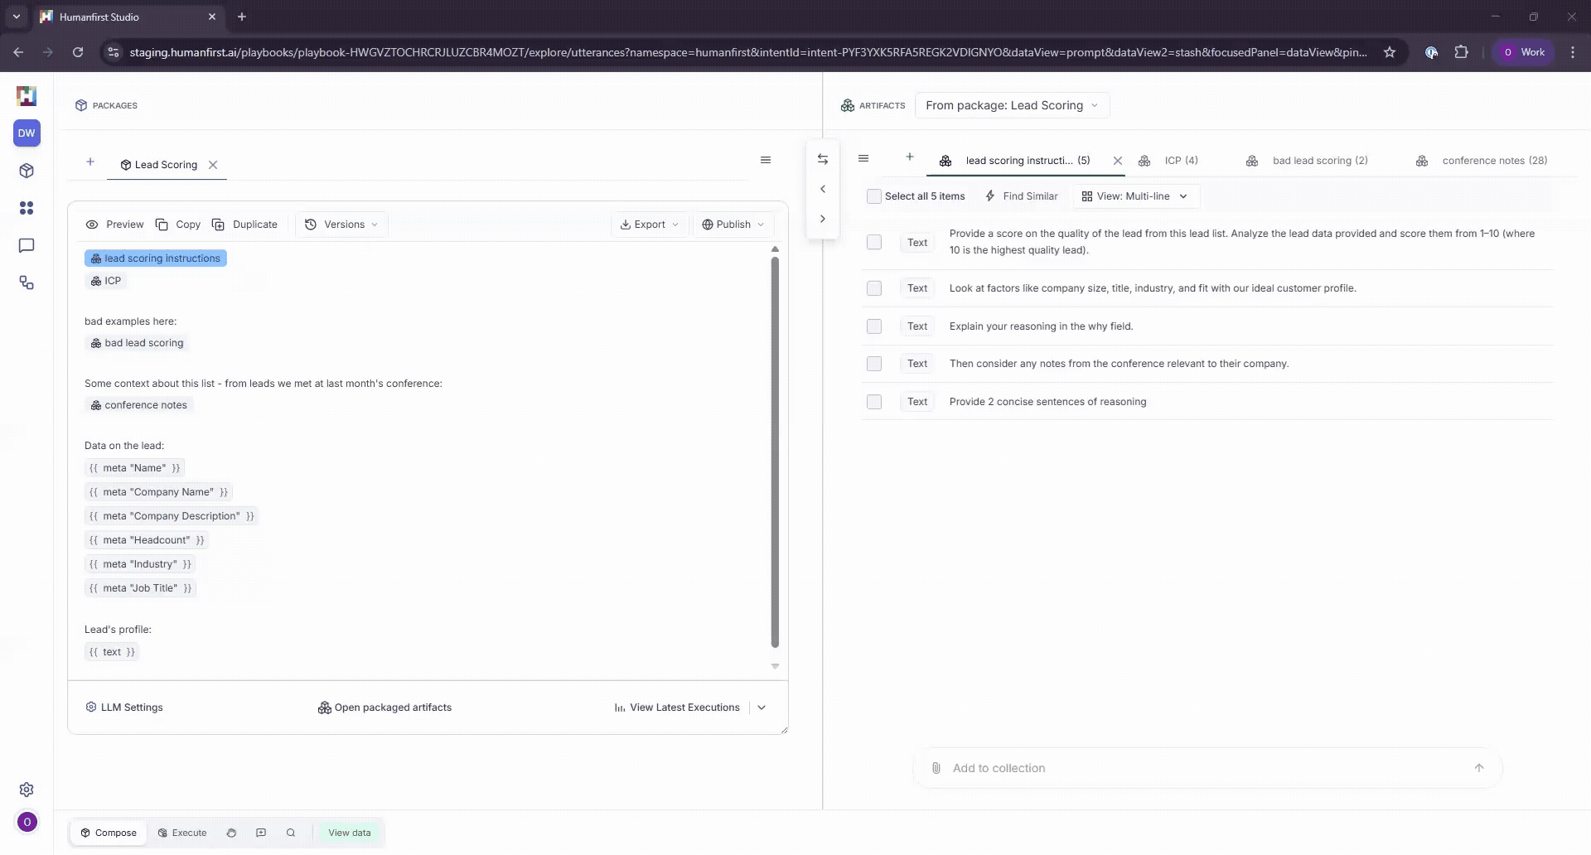Viewport: 1591px width, 855px height.
Task: Click the Artifacts panel icon
Action: [x=849, y=105]
